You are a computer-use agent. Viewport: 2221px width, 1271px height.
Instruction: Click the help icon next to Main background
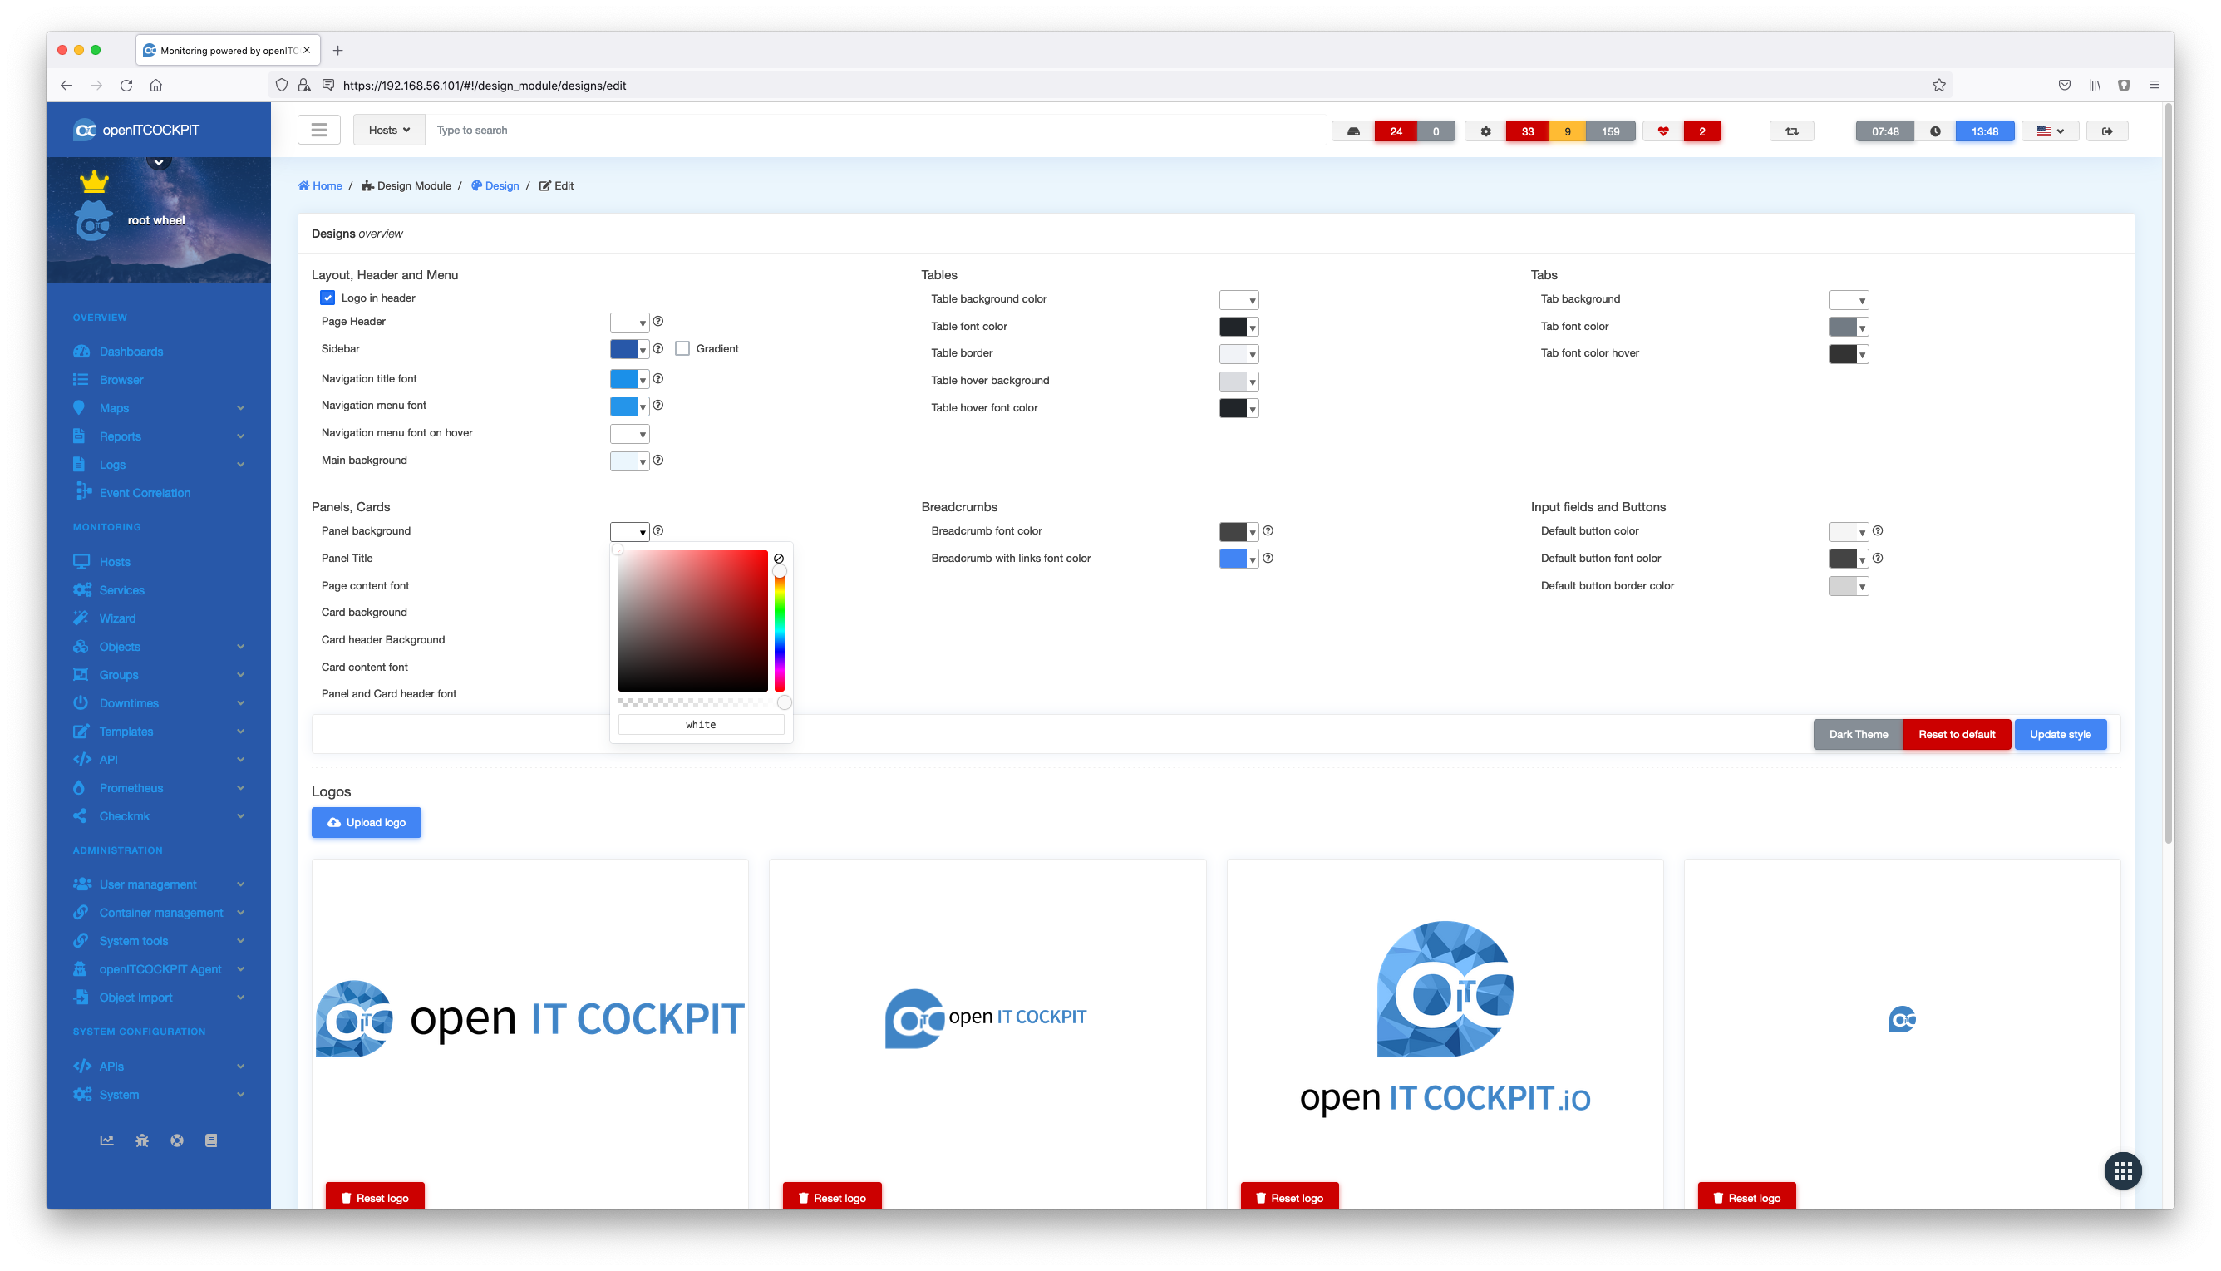point(658,460)
